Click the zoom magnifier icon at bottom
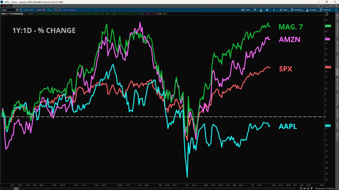 (x=301, y=188)
